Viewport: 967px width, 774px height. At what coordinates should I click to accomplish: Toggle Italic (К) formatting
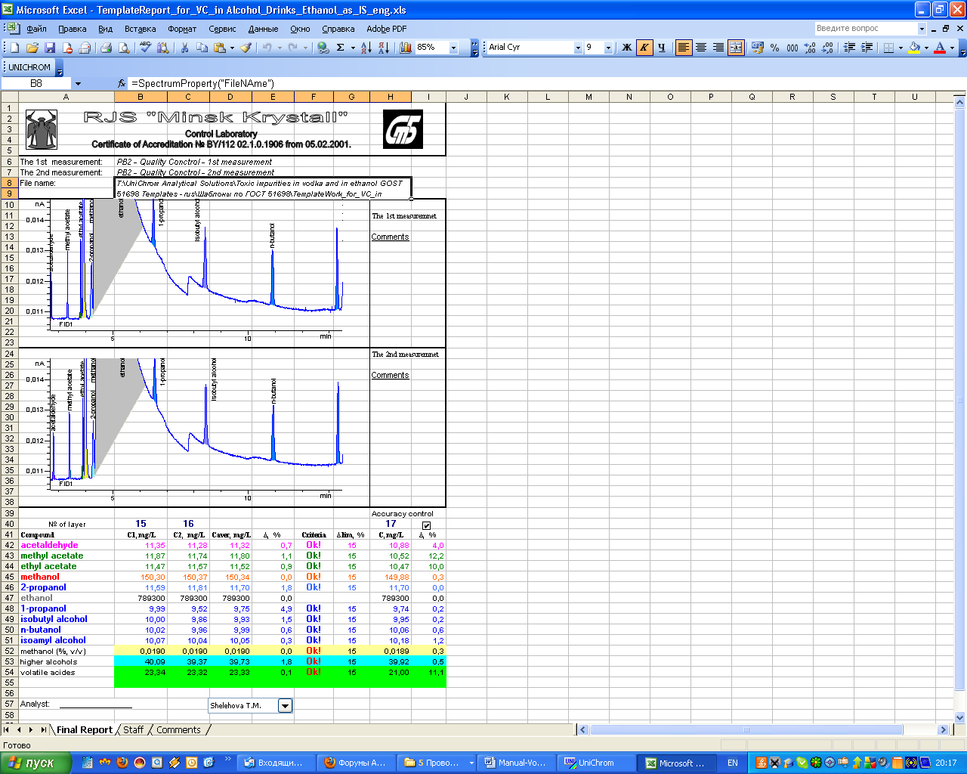coord(644,48)
